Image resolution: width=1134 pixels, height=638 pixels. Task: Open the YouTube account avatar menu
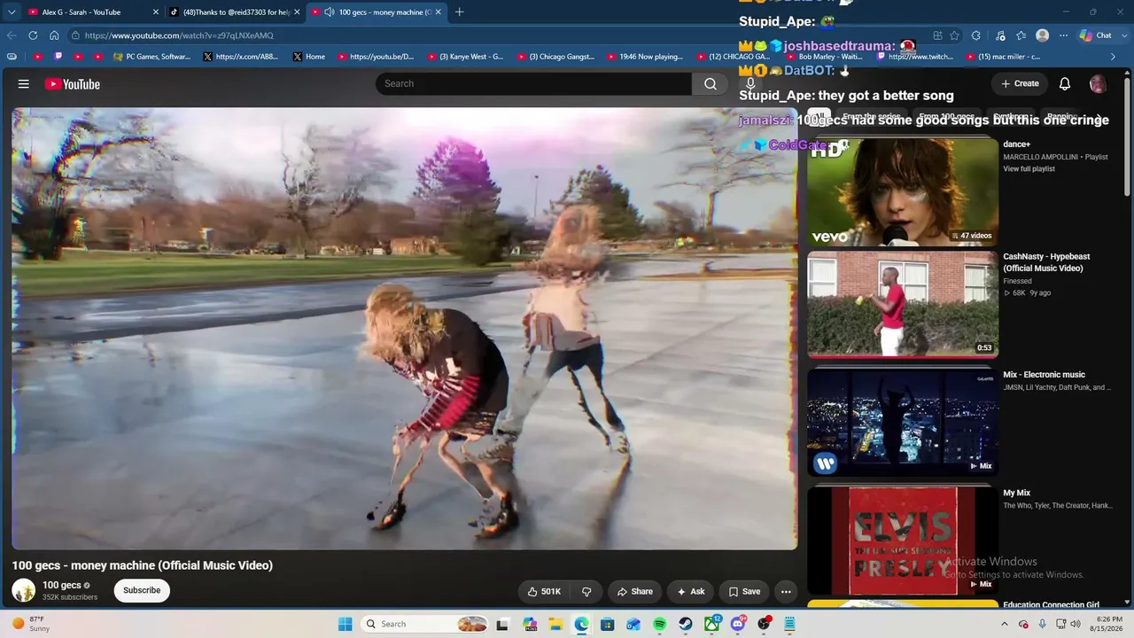point(1098,83)
